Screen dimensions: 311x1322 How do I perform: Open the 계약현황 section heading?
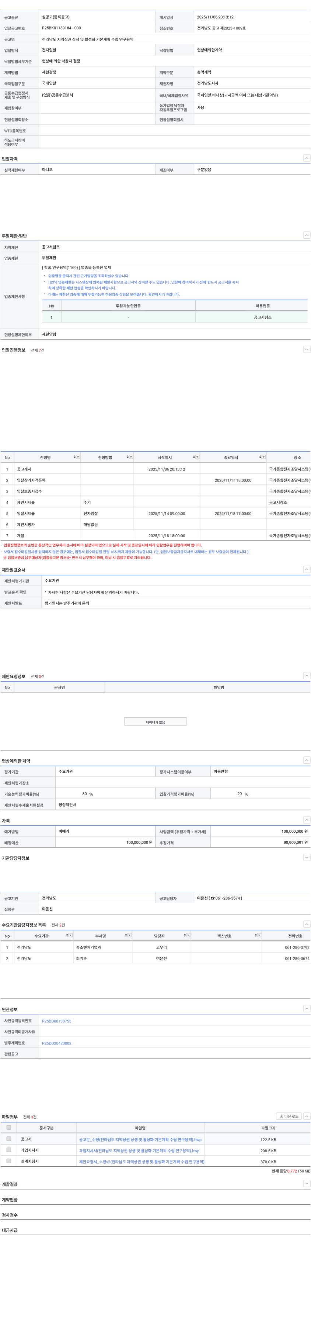click(x=10, y=1200)
